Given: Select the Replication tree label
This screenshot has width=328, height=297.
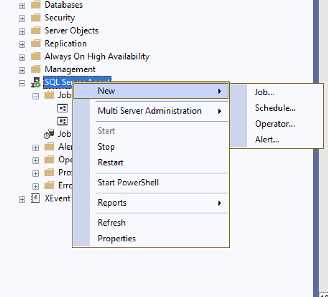Looking at the screenshot, I should [x=66, y=43].
